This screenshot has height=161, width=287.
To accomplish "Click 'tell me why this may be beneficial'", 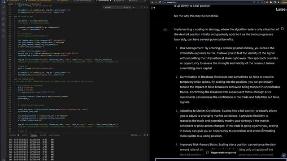I will click(196, 16).
